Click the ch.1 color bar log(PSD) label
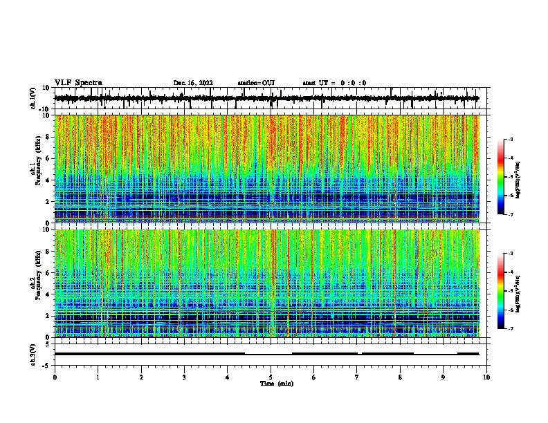The width and height of the screenshot is (548, 423). (518, 180)
